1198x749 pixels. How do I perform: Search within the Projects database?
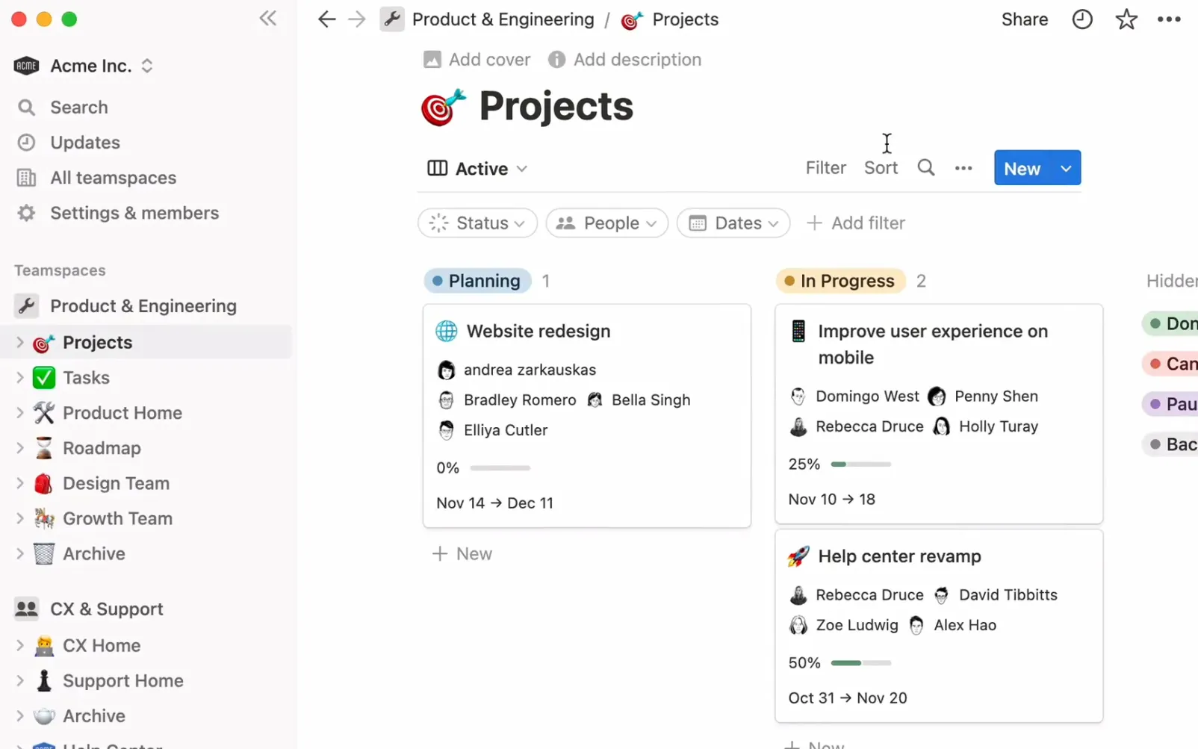pos(925,168)
